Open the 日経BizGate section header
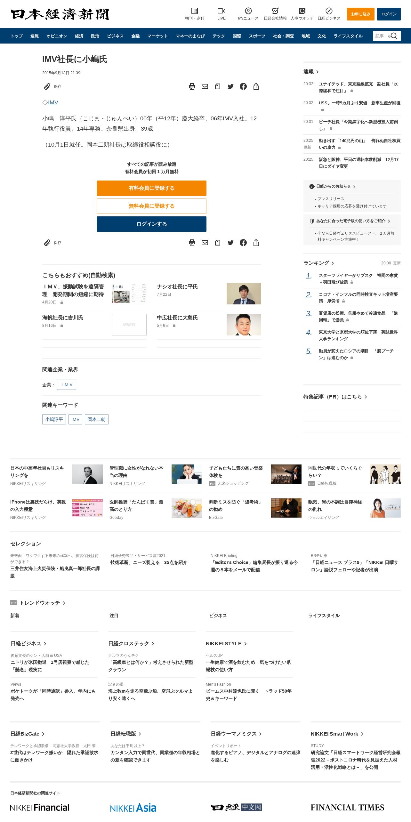 point(27,734)
